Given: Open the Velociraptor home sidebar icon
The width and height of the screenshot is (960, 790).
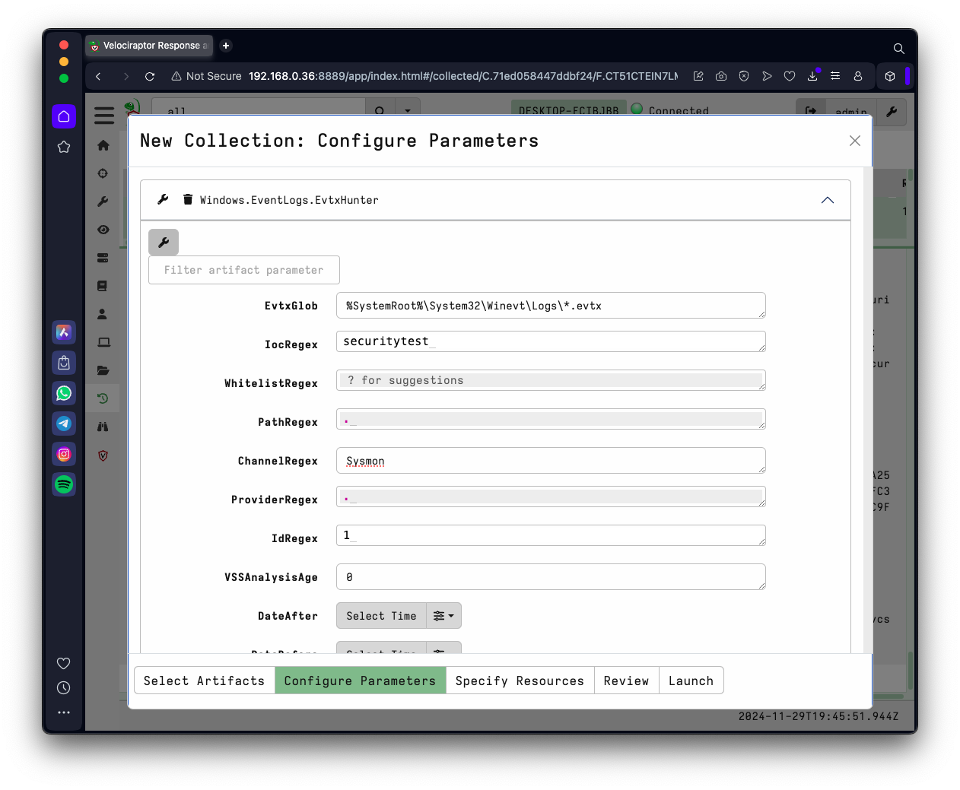Looking at the screenshot, I should pyautogui.click(x=103, y=145).
